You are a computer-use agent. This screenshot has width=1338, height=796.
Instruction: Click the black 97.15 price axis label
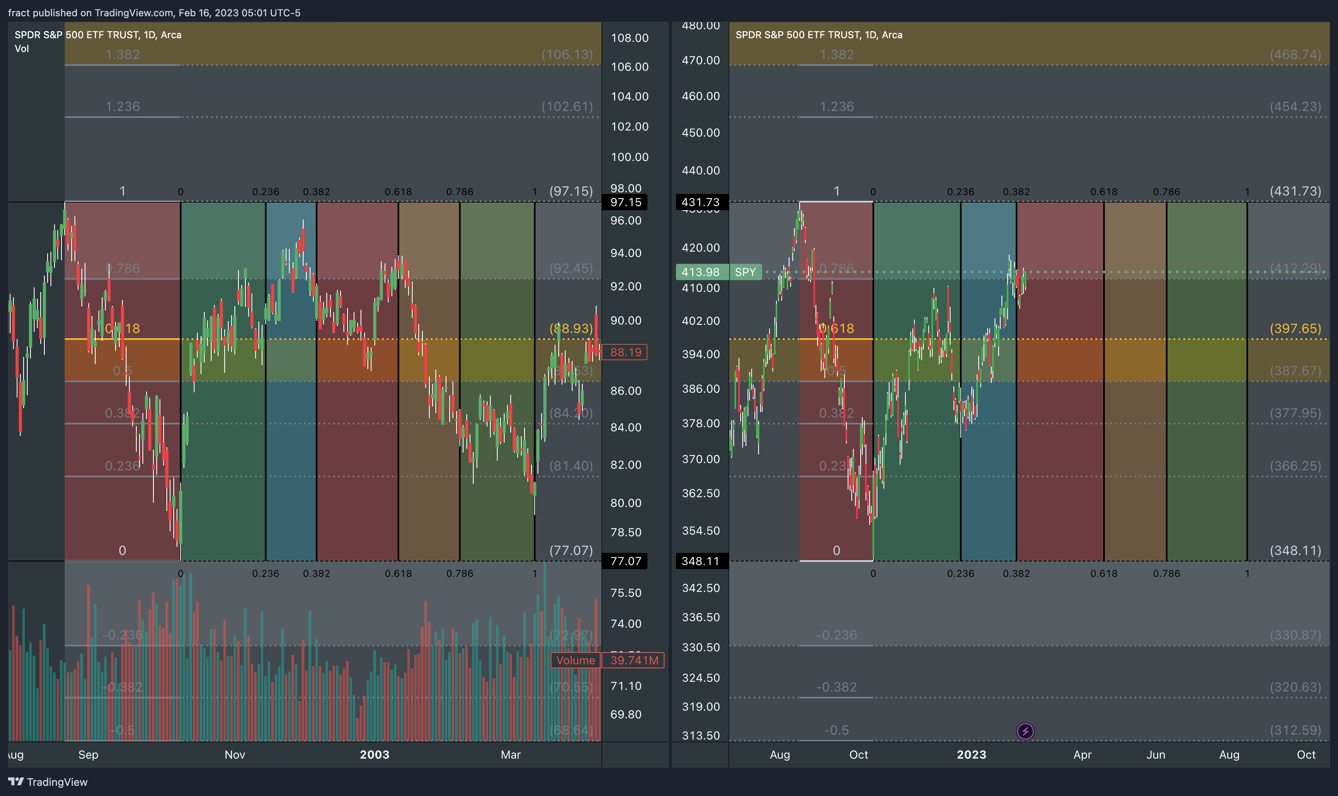(x=625, y=202)
